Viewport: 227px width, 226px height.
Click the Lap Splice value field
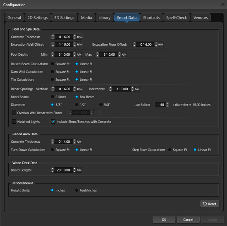[160, 105]
